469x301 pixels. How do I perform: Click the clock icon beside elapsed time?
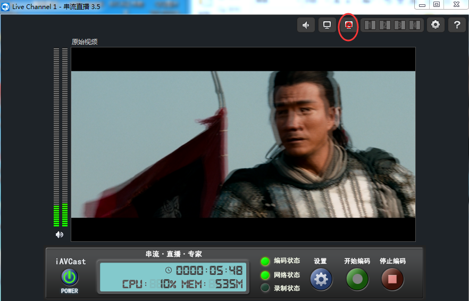(169, 271)
